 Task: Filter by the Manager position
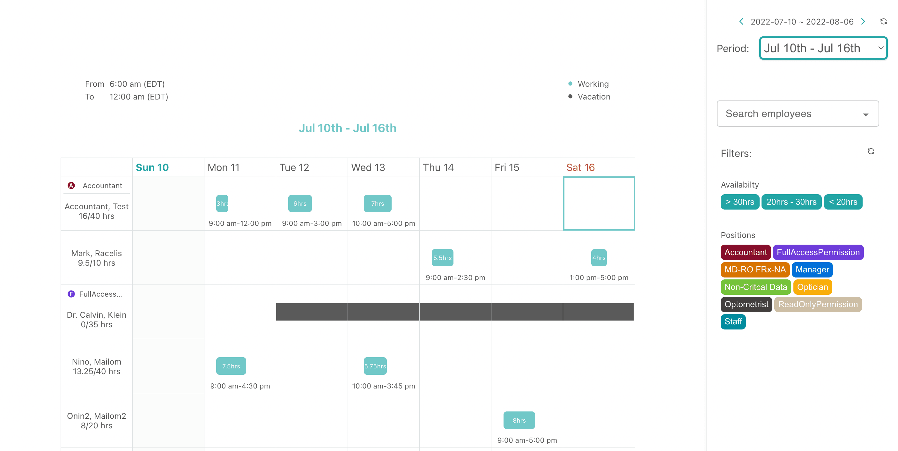(x=812, y=270)
